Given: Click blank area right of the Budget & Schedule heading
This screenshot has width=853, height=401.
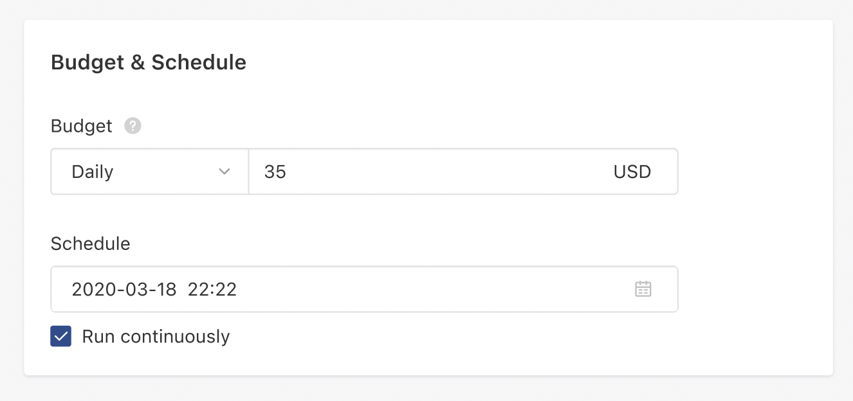Looking at the screenshot, I should (515, 62).
